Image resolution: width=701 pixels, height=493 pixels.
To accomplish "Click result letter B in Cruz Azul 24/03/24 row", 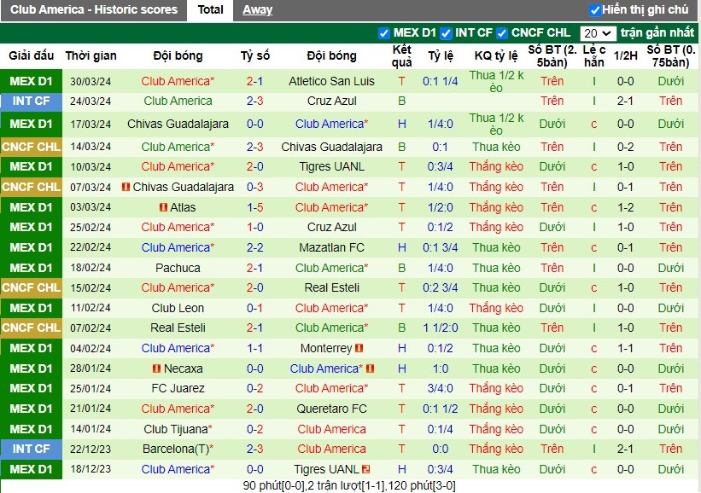I will [x=402, y=101].
